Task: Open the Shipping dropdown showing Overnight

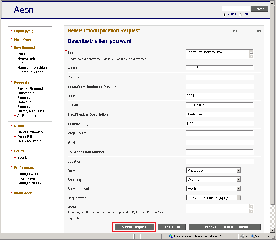Action: click(x=239, y=179)
